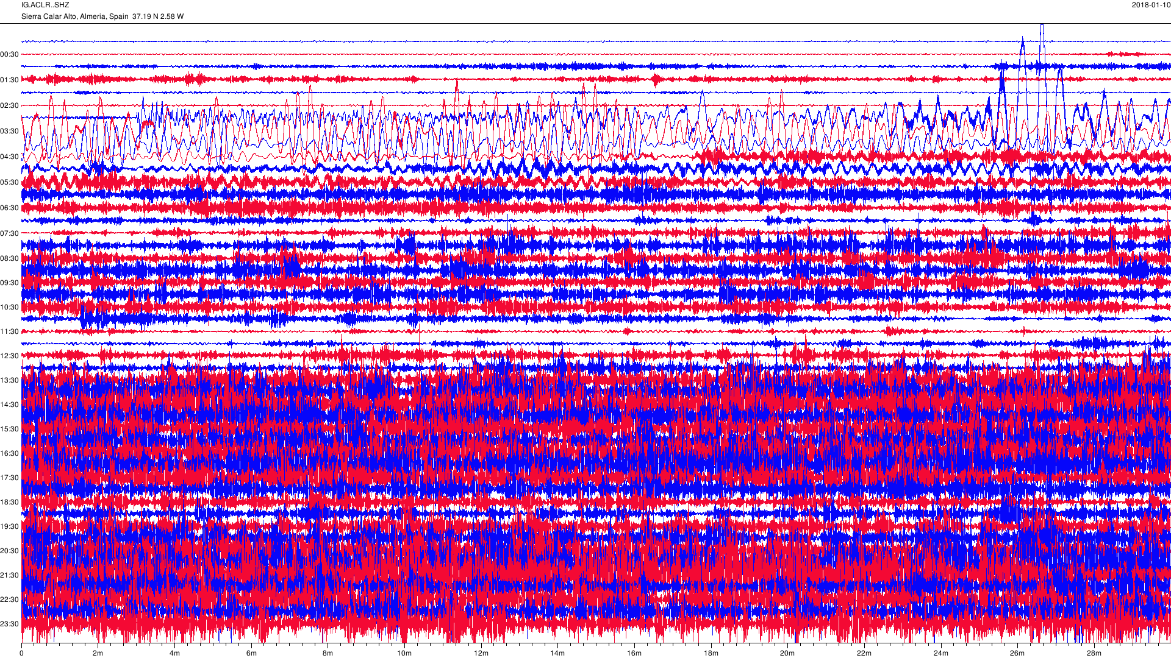The height and width of the screenshot is (658, 1171).
Task: Click the 26m axis tick label
Action: click(x=1017, y=653)
